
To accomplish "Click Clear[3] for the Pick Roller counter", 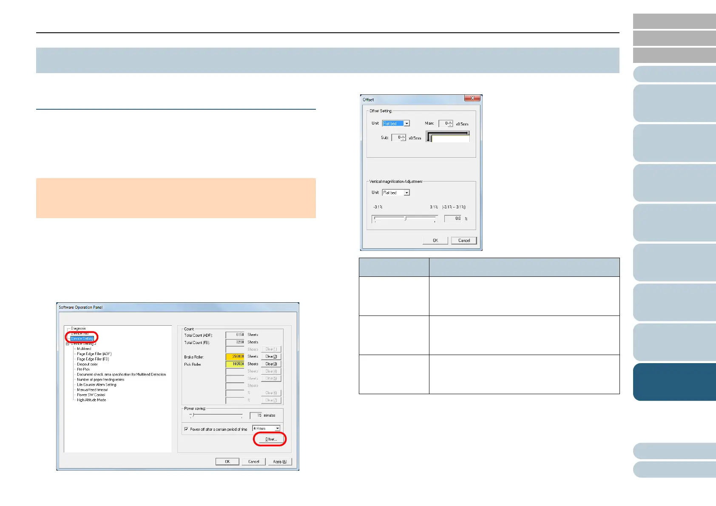I will (271, 364).
